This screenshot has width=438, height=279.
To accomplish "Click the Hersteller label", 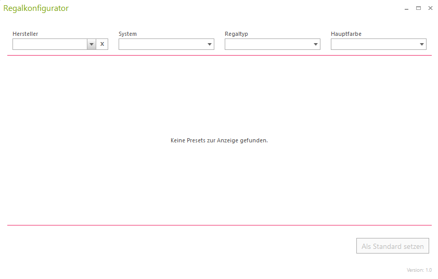I will (25, 34).
